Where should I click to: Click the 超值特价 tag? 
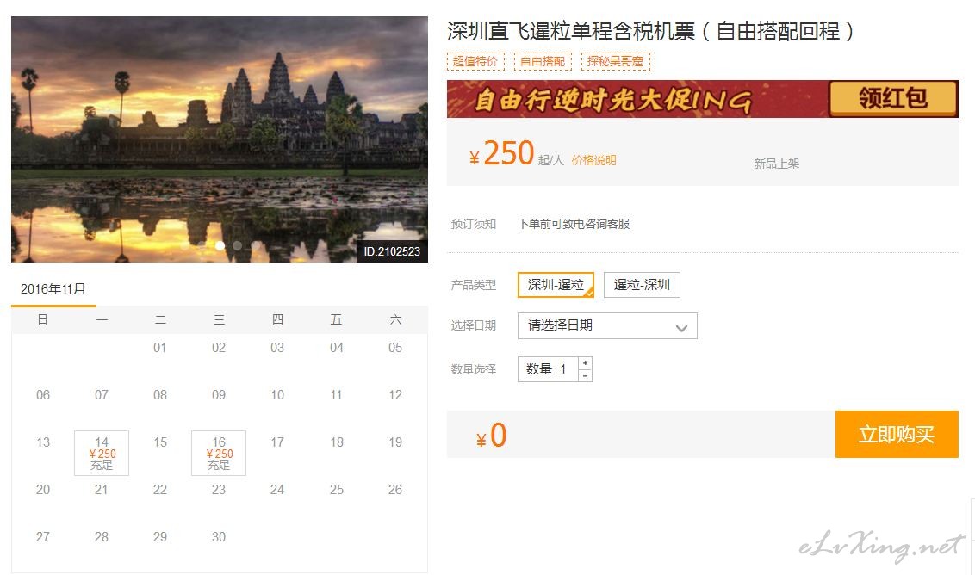(x=475, y=61)
